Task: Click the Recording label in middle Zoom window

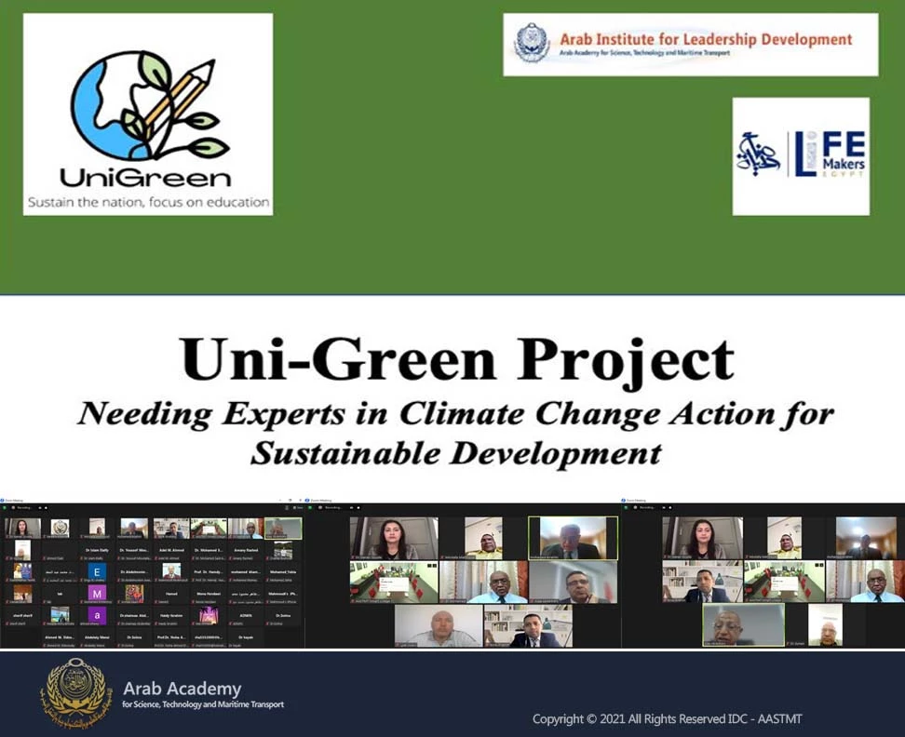Action: (333, 508)
